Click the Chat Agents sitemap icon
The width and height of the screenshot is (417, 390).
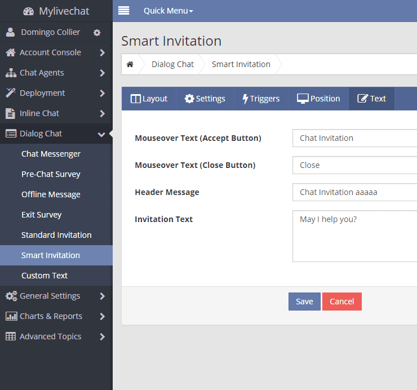[11, 73]
